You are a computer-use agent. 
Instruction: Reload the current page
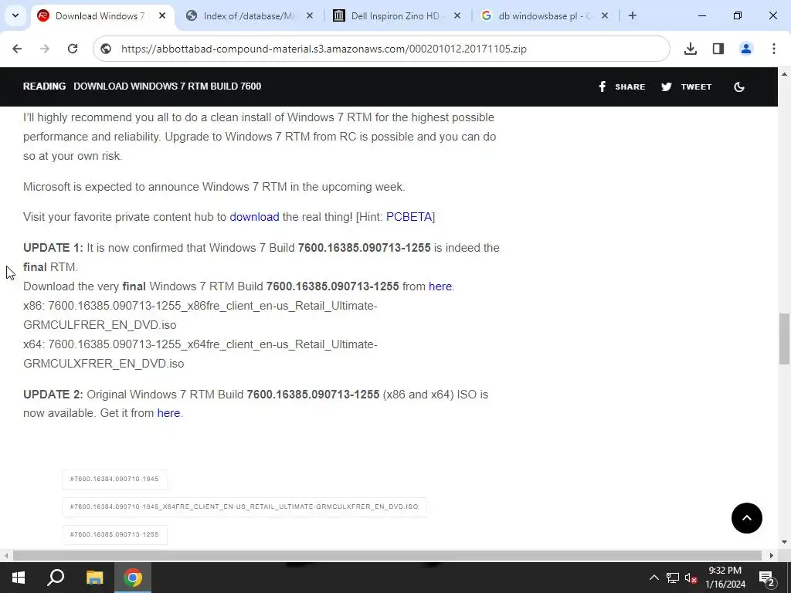click(73, 49)
